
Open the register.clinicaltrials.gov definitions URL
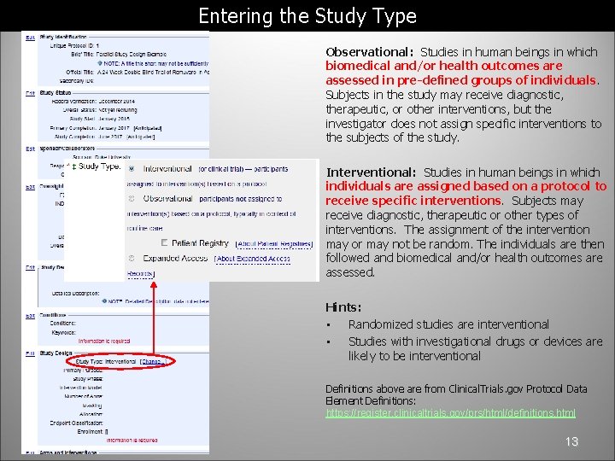(450, 413)
